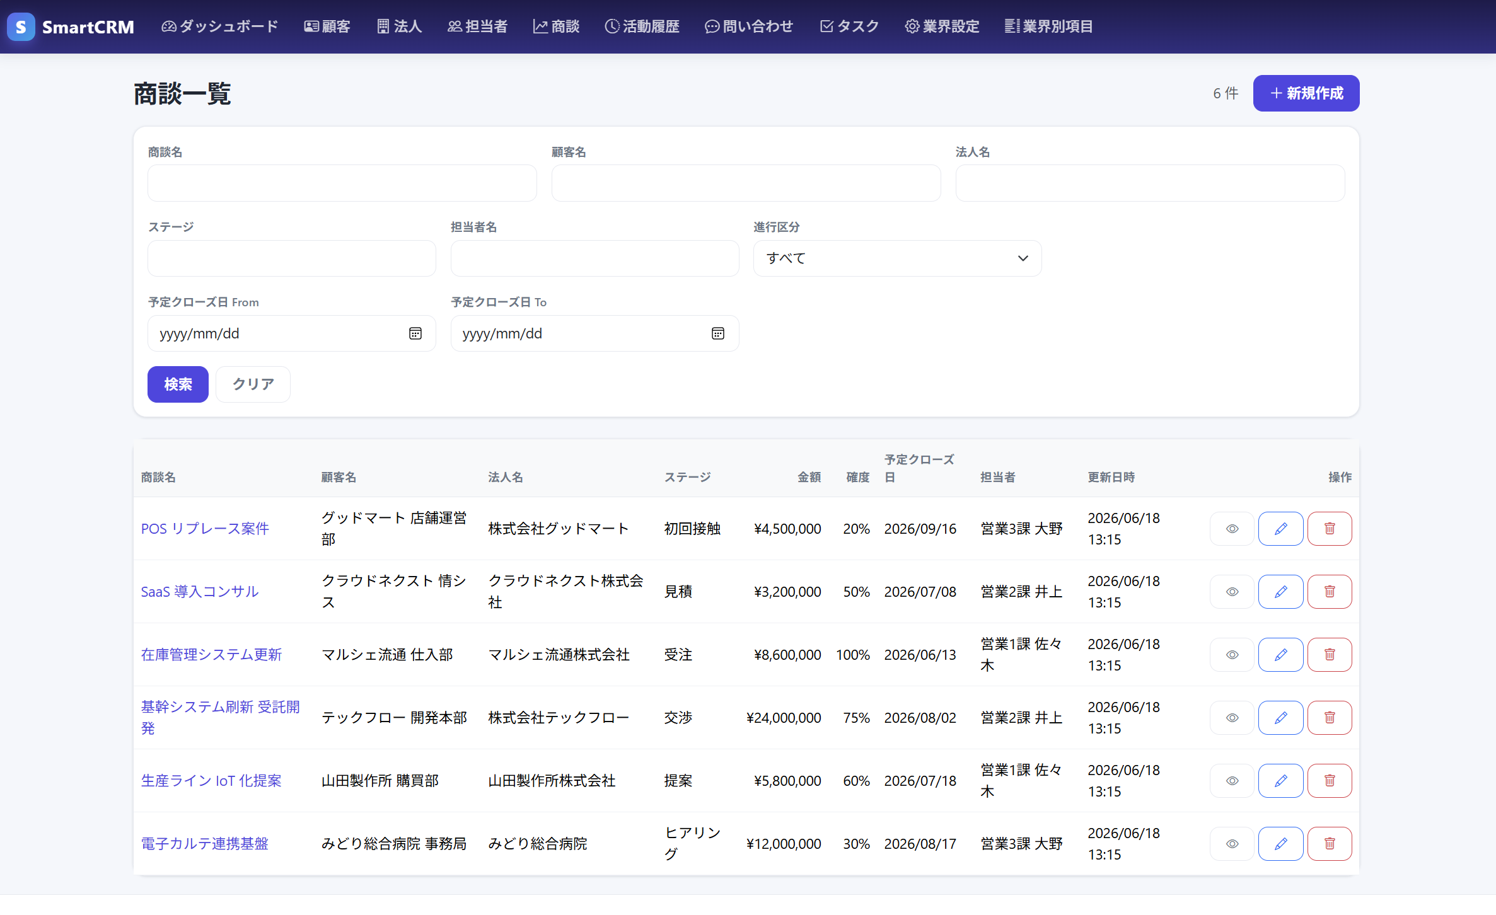Navigate to 業界別項目
This screenshot has height=915, width=1496.
(x=1048, y=26)
